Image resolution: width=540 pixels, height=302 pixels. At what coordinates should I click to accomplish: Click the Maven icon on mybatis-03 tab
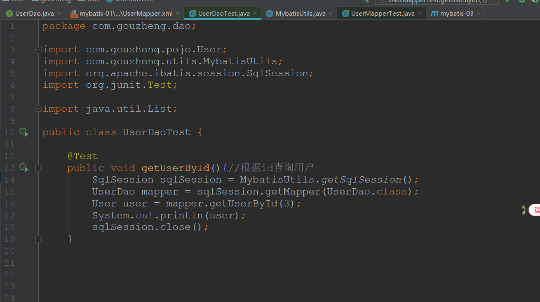tap(434, 14)
